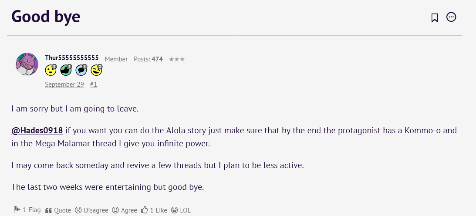The image size is (476, 216).
Task: Click the Good bye thread title
Action: tap(46, 17)
